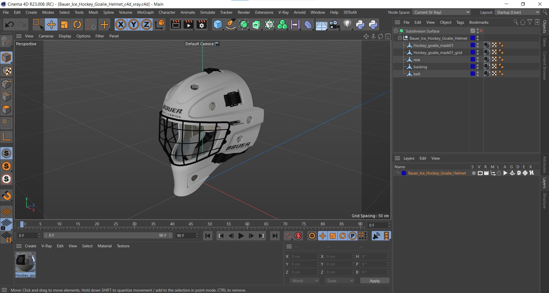Toggle Y axis lock
This screenshot has width=549, height=293.
pyautogui.click(x=134, y=25)
